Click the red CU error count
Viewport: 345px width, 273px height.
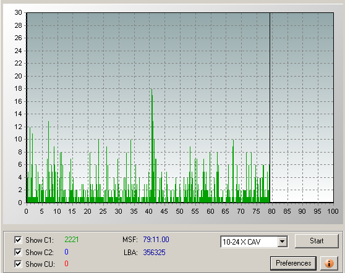point(66,264)
